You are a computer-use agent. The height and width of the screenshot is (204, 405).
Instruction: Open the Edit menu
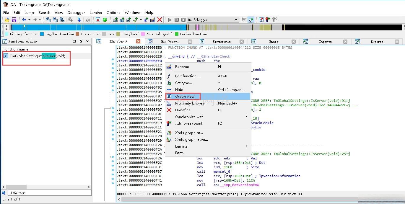(17, 12)
